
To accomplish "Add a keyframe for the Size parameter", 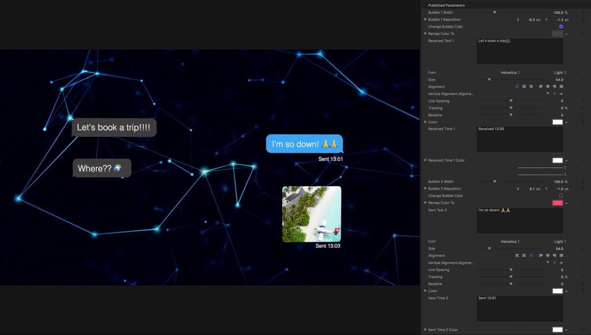I will tap(583, 79).
